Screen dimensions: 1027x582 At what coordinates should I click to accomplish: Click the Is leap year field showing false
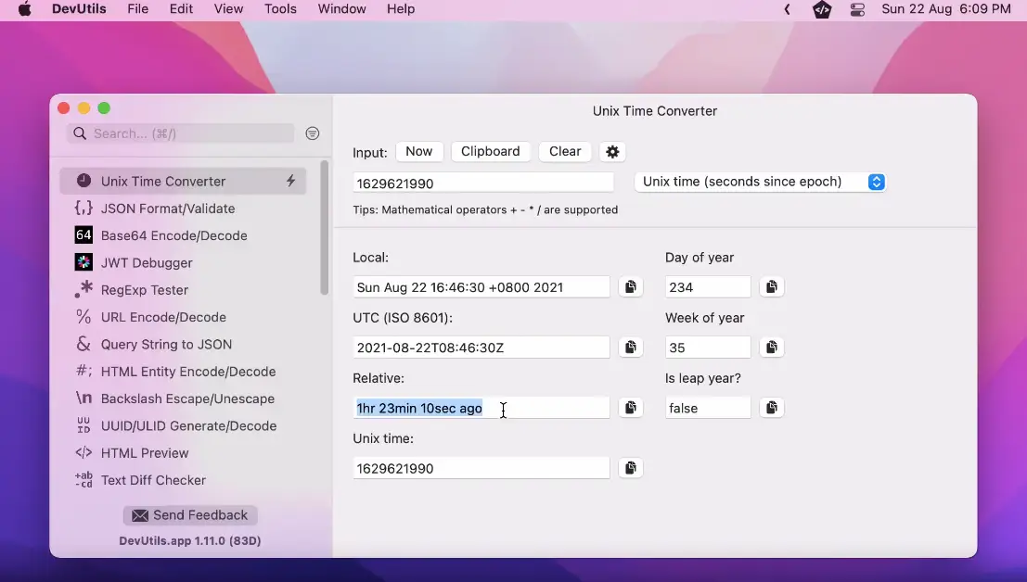(708, 408)
